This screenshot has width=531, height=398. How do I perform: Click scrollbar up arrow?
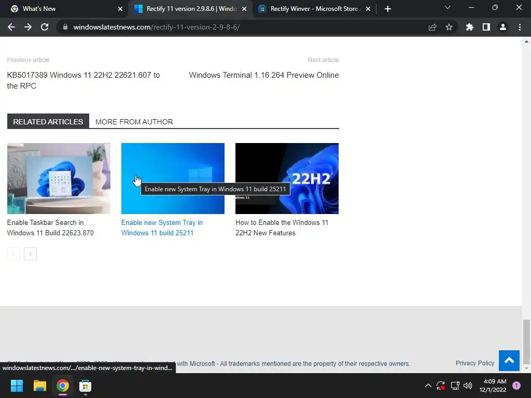point(526,41)
